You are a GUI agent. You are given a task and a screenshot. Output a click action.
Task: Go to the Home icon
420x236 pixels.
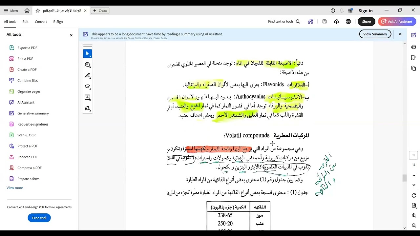pyautogui.click(x=27, y=10)
